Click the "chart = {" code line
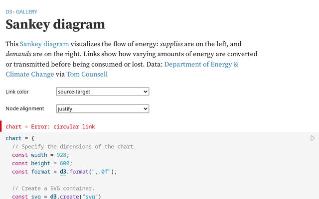The height and width of the screenshot is (199, 319). coord(19,138)
